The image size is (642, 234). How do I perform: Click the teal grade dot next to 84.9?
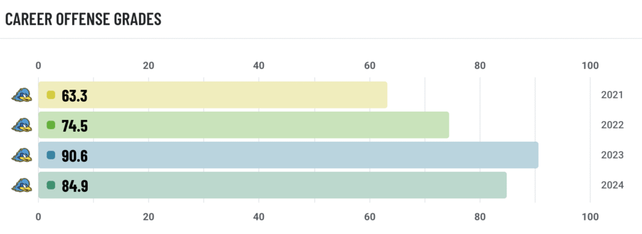[x=51, y=185]
